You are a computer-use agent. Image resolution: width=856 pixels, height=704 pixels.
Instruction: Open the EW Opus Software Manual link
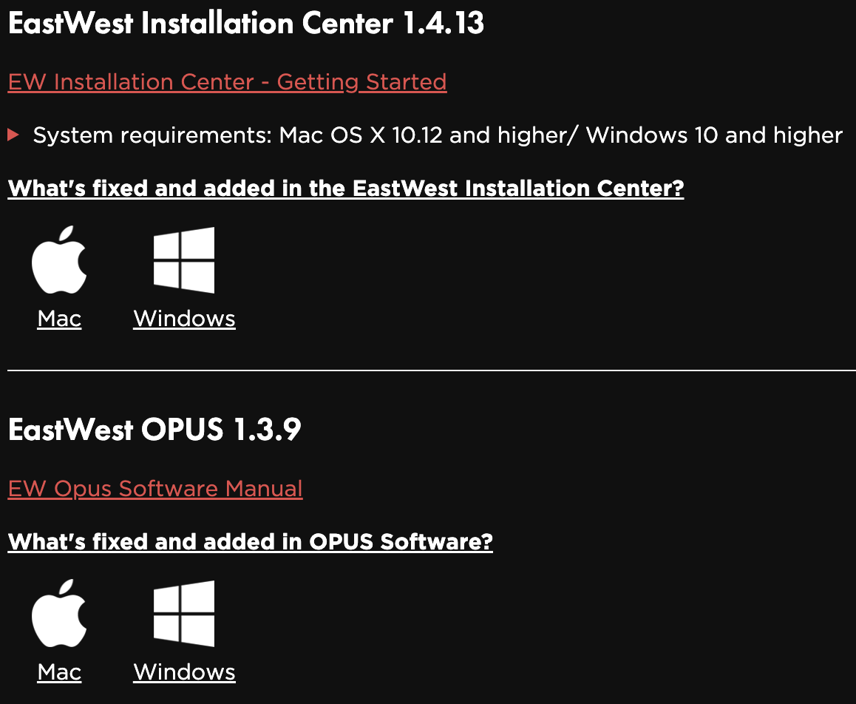point(154,488)
